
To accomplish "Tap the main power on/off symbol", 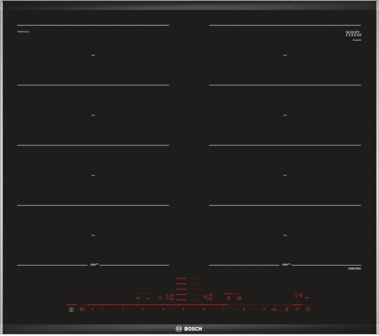I will (71, 309).
